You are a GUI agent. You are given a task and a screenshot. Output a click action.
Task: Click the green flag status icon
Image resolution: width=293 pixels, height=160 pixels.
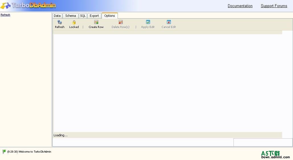[x=4, y=152]
